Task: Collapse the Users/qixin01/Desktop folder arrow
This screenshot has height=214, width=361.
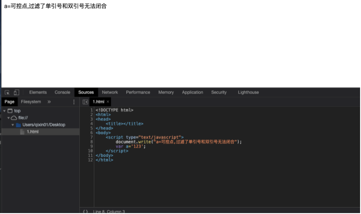Action: (x=13, y=125)
